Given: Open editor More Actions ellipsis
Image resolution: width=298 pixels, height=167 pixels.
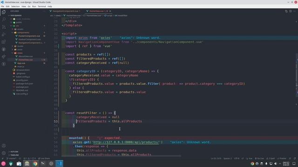Looking at the screenshot, I should (294, 11).
